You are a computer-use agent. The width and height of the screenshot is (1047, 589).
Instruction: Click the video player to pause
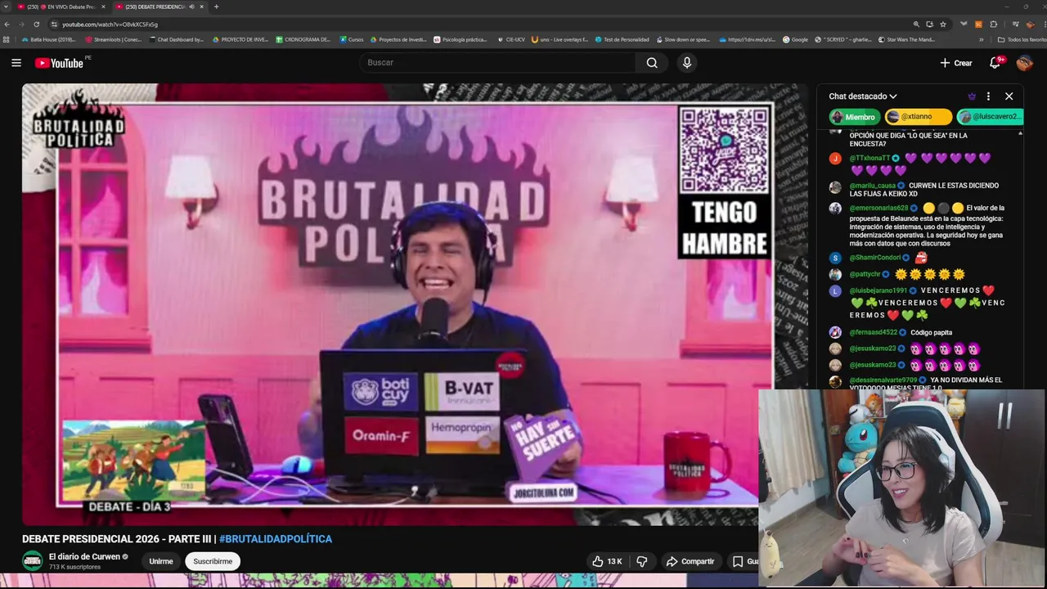(415, 304)
